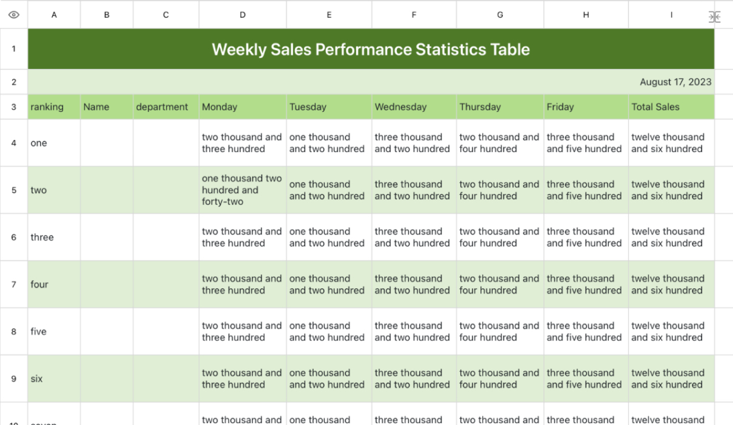Select row 7 header
Screen dimensions: 733x425
click(13, 285)
